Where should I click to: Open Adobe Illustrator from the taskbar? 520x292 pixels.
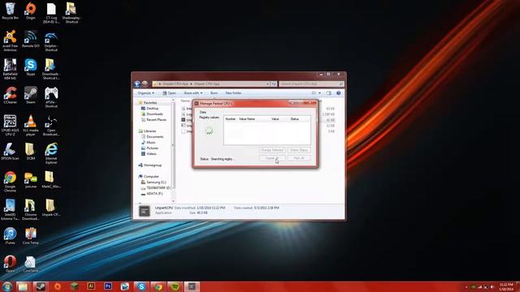click(x=91, y=286)
